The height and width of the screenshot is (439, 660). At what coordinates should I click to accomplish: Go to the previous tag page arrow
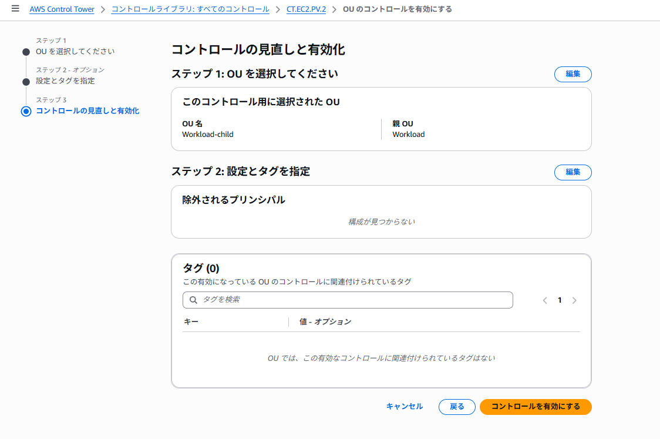point(545,300)
